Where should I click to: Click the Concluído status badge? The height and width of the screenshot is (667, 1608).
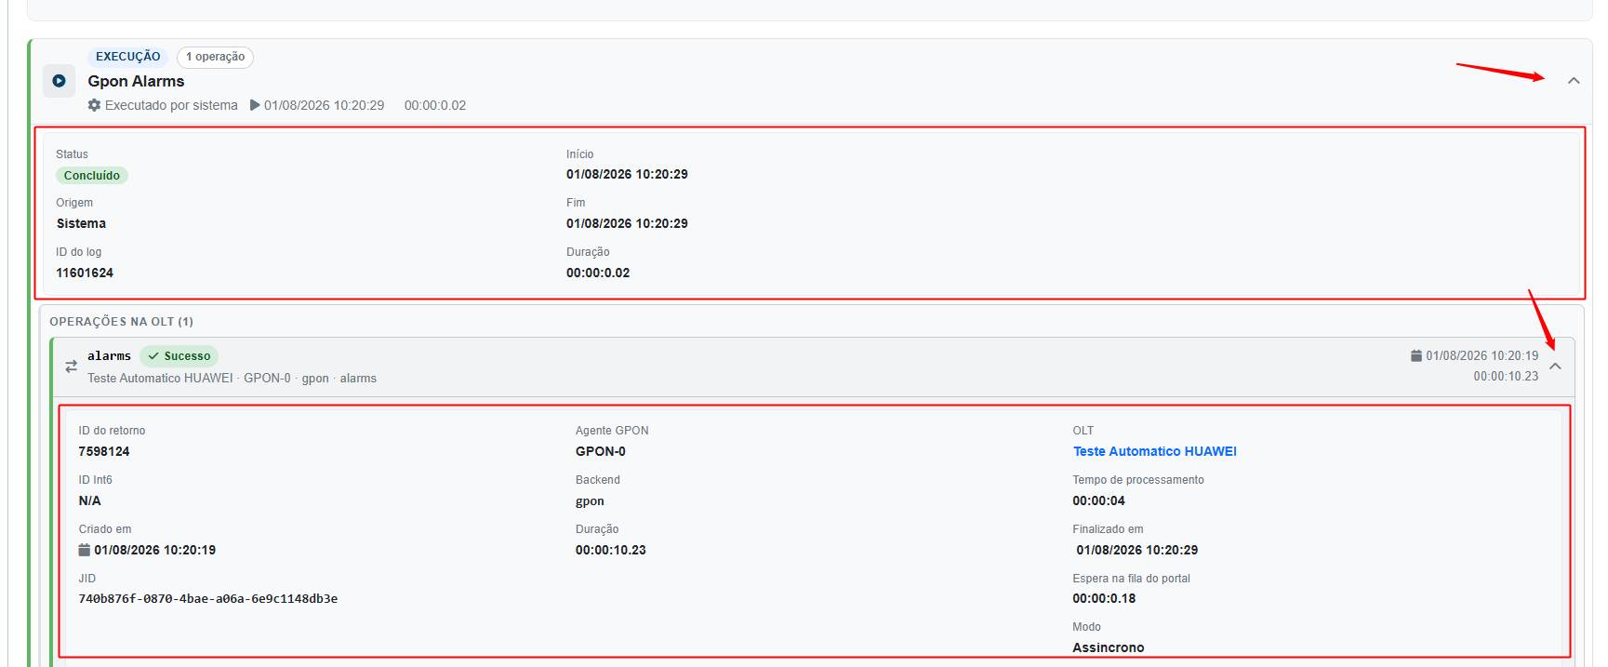point(92,176)
